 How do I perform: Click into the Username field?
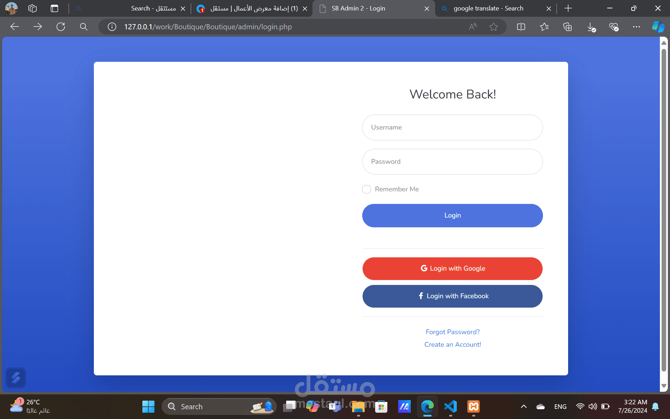(452, 127)
